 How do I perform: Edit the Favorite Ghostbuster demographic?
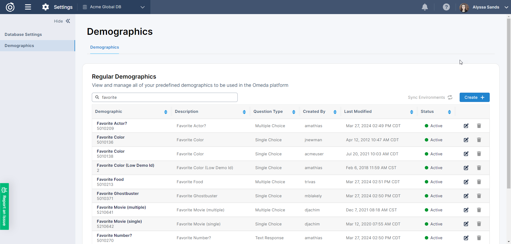point(466,196)
